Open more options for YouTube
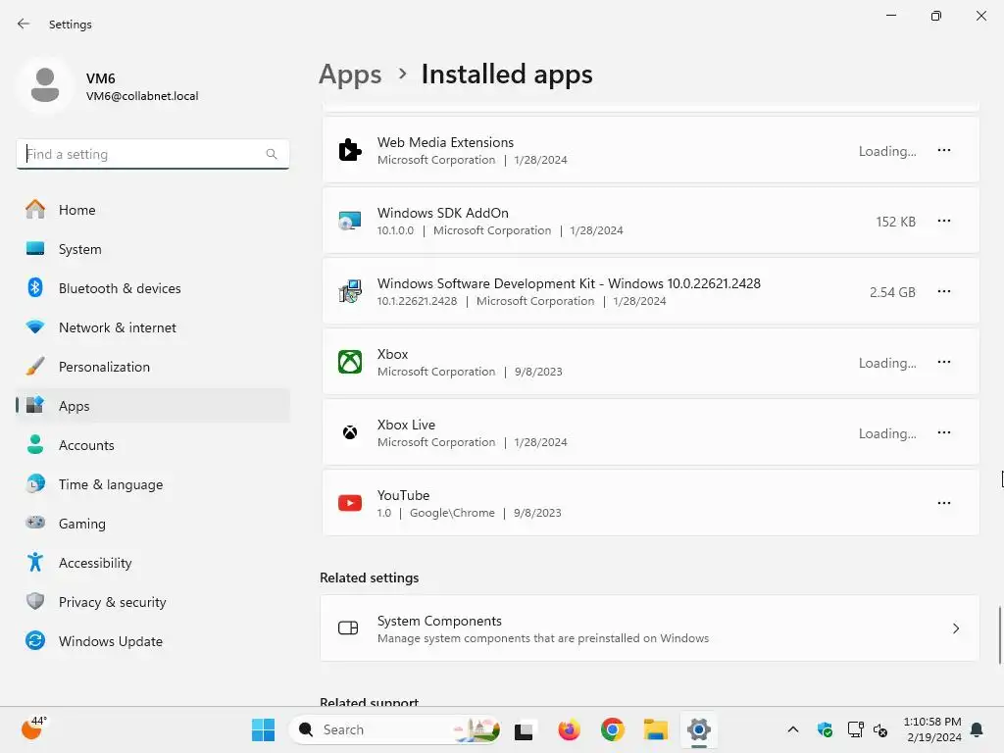 [944, 503]
